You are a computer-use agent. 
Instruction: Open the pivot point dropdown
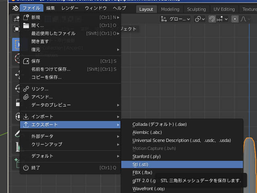pyautogui.click(x=200, y=19)
